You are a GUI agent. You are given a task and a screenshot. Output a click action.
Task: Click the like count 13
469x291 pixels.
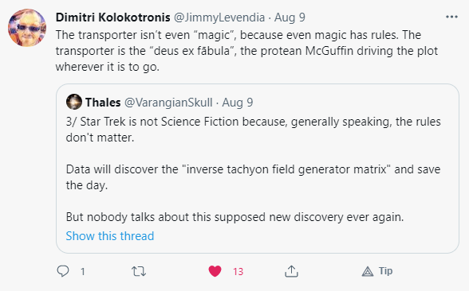[x=238, y=272]
